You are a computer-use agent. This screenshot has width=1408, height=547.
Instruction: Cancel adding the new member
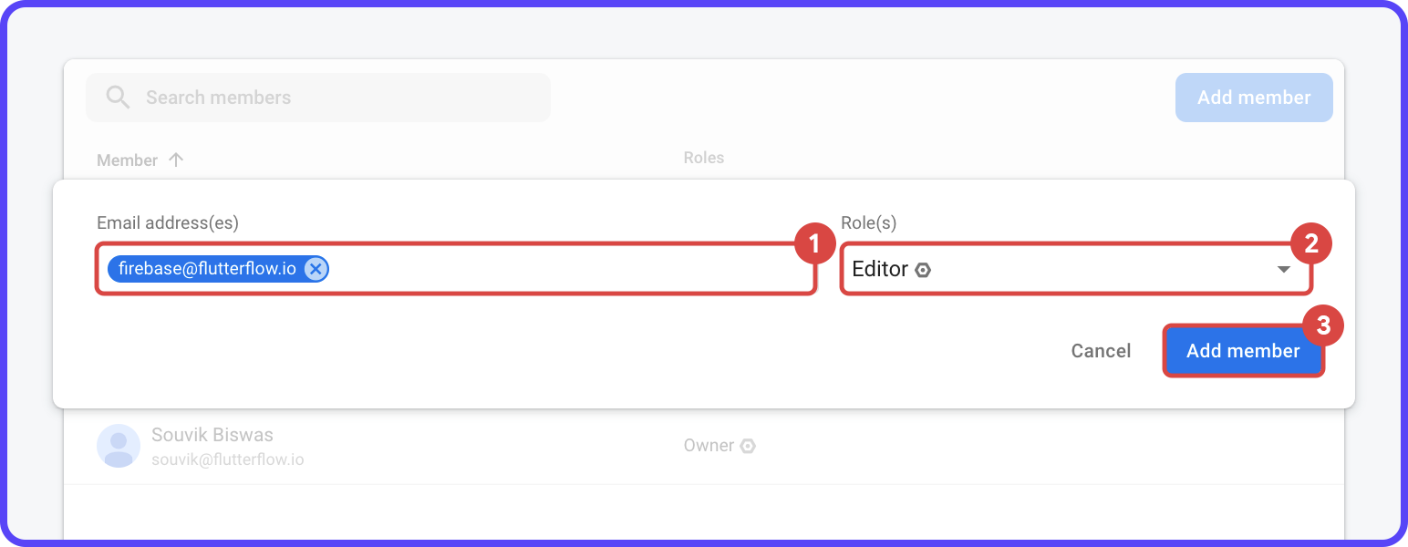(x=1100, y=350)
